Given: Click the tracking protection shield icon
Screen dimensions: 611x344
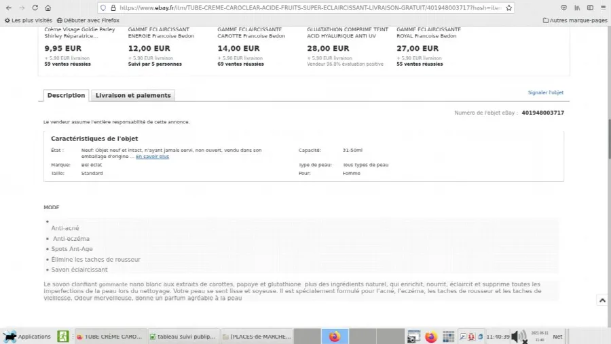Looking at the screenshot, I should (x=103, y=7).
